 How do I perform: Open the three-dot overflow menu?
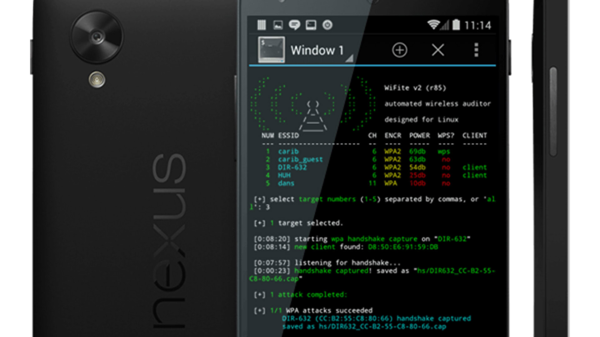click(476, 50)
